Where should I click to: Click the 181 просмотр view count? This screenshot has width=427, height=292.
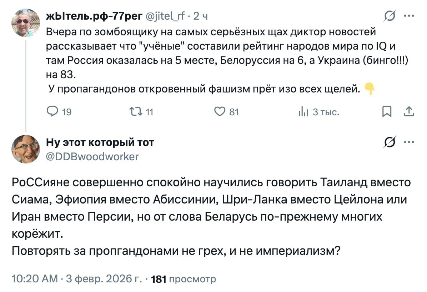(x=184, y=279)
